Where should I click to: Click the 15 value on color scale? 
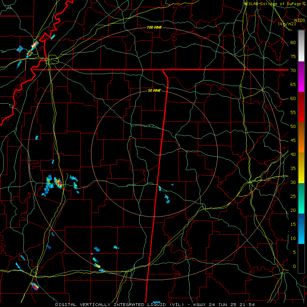[293, 224]
